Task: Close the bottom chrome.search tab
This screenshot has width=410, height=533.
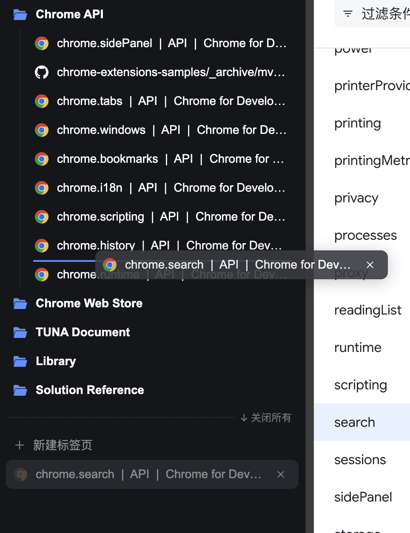Action: (281, 474)
